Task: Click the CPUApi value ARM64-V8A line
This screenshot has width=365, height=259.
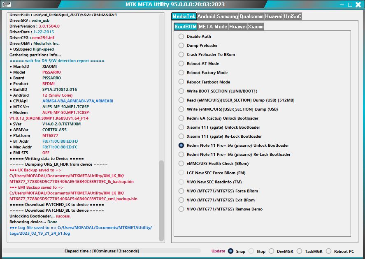Action: [78, 101]
